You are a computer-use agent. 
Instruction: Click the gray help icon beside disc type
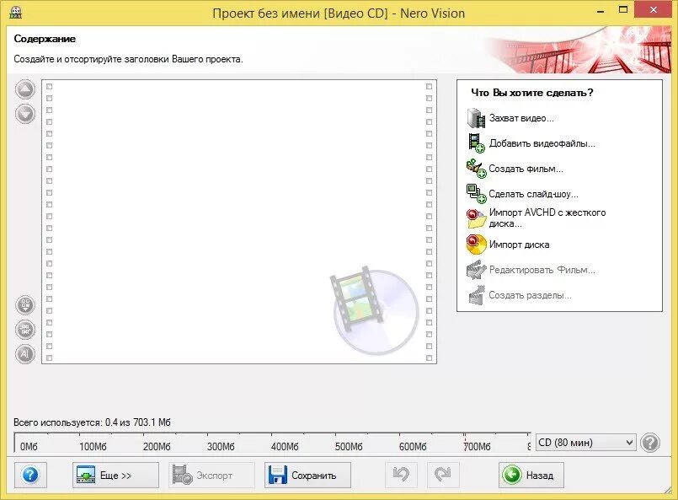point(650,443)
